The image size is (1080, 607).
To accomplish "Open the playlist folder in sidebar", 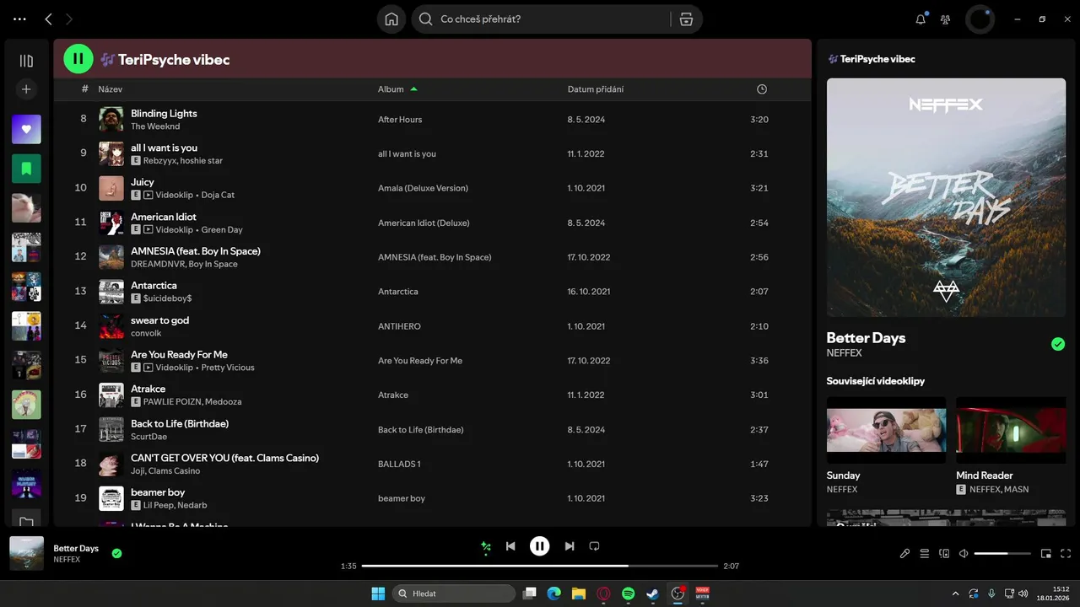I will tap(26, 522).
